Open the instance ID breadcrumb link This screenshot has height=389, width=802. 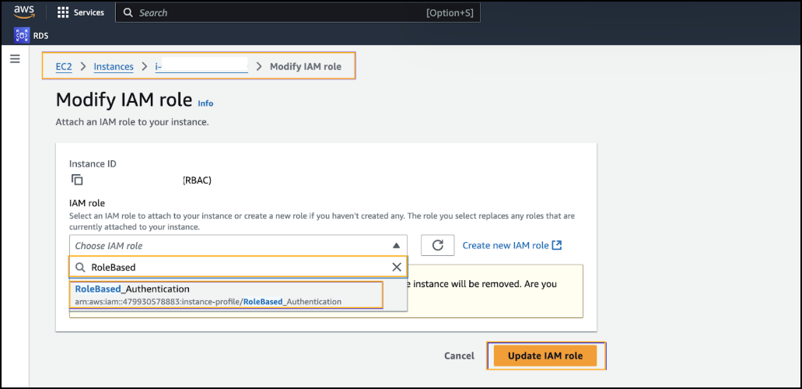click(201, 66)
